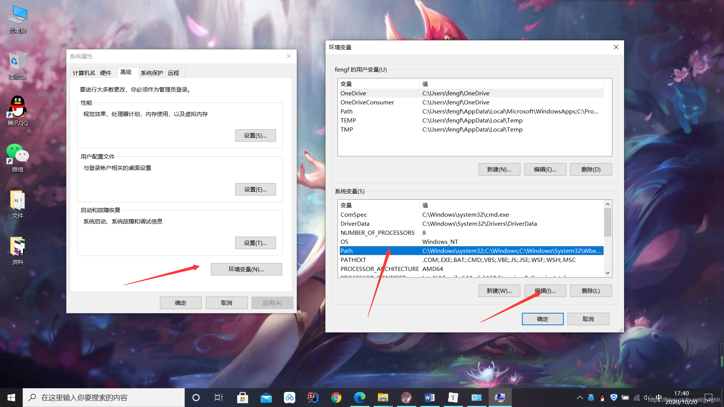The height and width of the screenshot is (407, 724).
Task: Open File Explorer from taskbar
Action: (x=383, y=398)
